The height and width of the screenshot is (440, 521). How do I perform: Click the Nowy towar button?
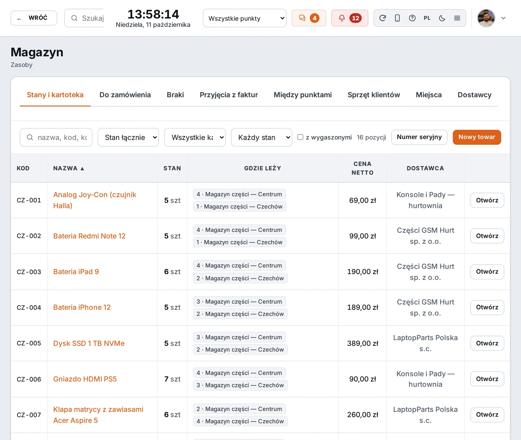[477, 137]
